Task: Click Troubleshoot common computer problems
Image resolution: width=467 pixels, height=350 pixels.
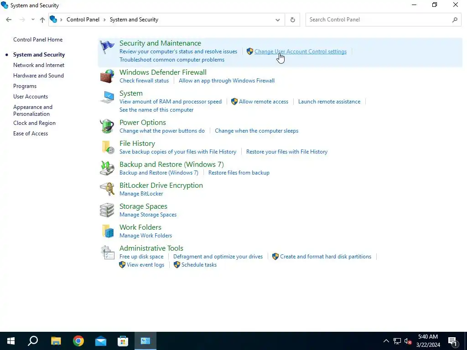Action: pyautogui.click(x=172, y=60)
